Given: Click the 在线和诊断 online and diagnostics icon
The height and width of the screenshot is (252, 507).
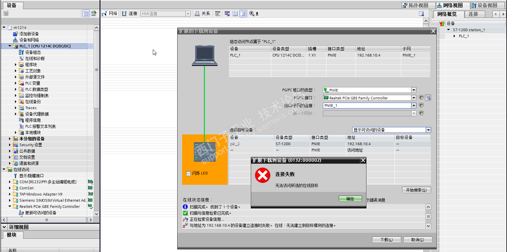Looking at the screenshot, I should tap(21, 58).
